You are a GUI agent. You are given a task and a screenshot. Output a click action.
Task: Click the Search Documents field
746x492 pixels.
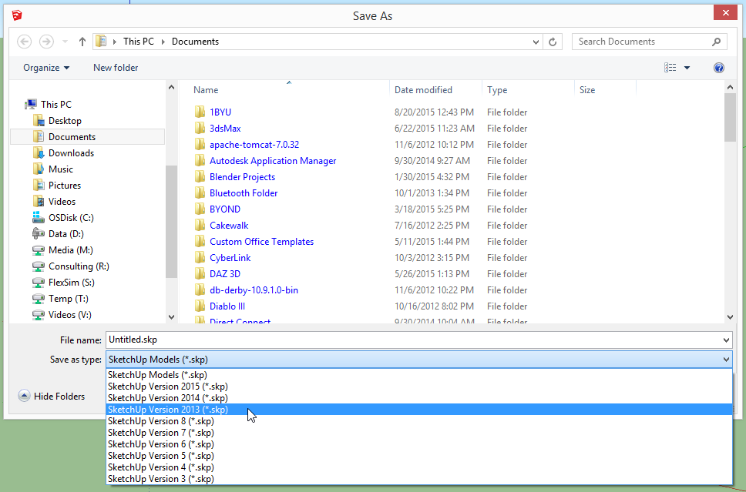650,42
